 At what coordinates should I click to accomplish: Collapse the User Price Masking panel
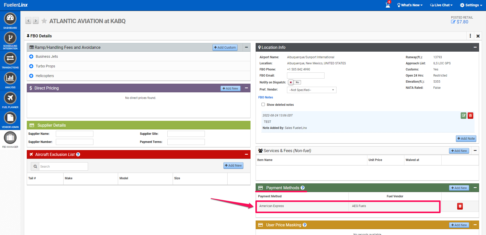(475, 225)
